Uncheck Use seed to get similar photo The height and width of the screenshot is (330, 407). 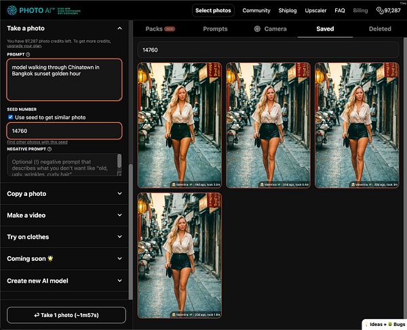coord(11,117)
